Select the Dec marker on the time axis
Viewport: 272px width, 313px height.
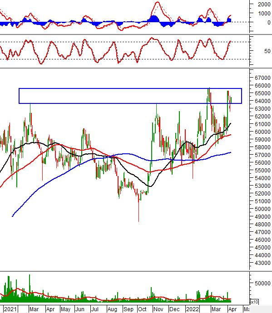pos(174,309)
